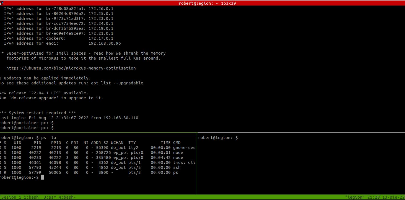Screen dimensions: 405x200
Task: Click the eno1 IP address 192.168.30.96
Action: (105, 43)
